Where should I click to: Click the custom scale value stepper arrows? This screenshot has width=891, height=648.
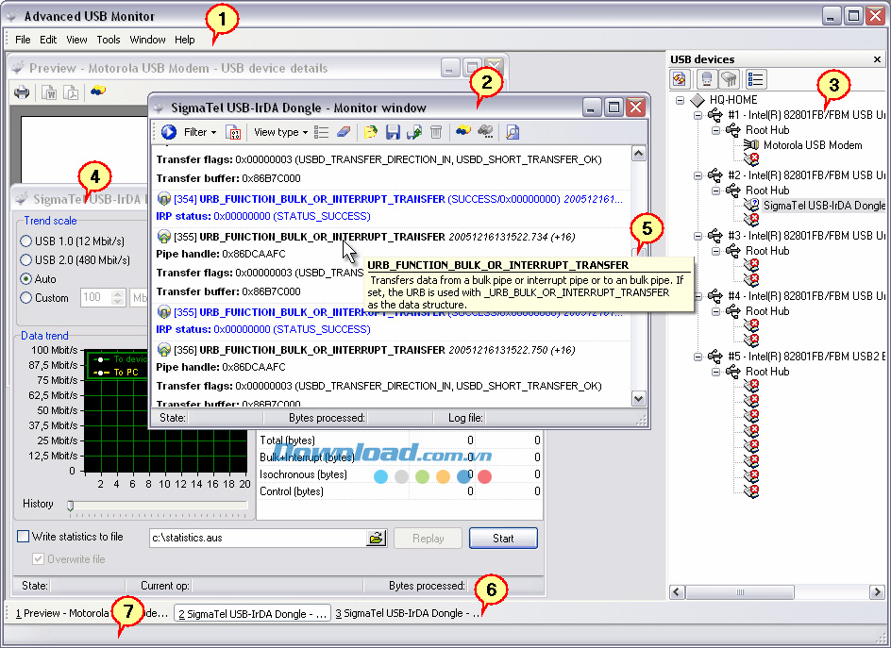pos(118,298)
